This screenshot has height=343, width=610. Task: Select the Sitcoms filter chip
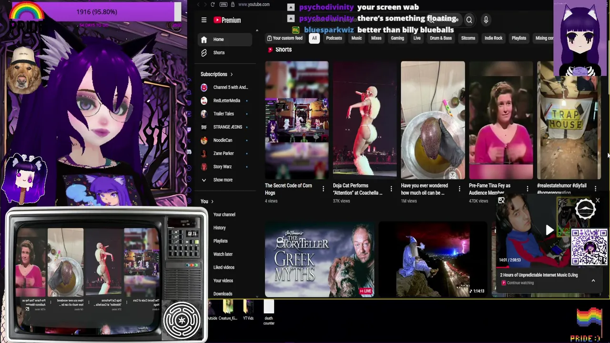468,38
